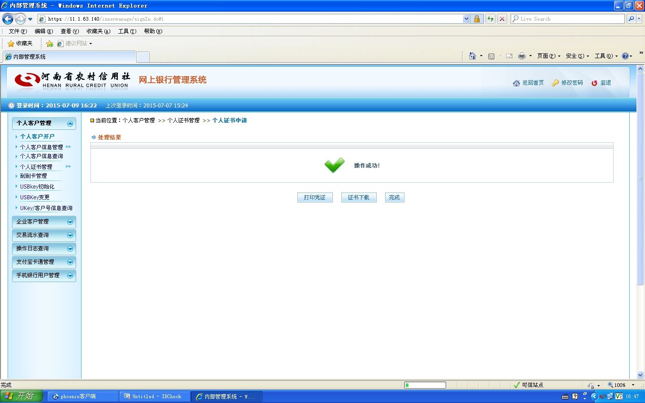Open the 页面(P) command menu
This screenshot has height=403, width=645.
click(x=549, y=56)
